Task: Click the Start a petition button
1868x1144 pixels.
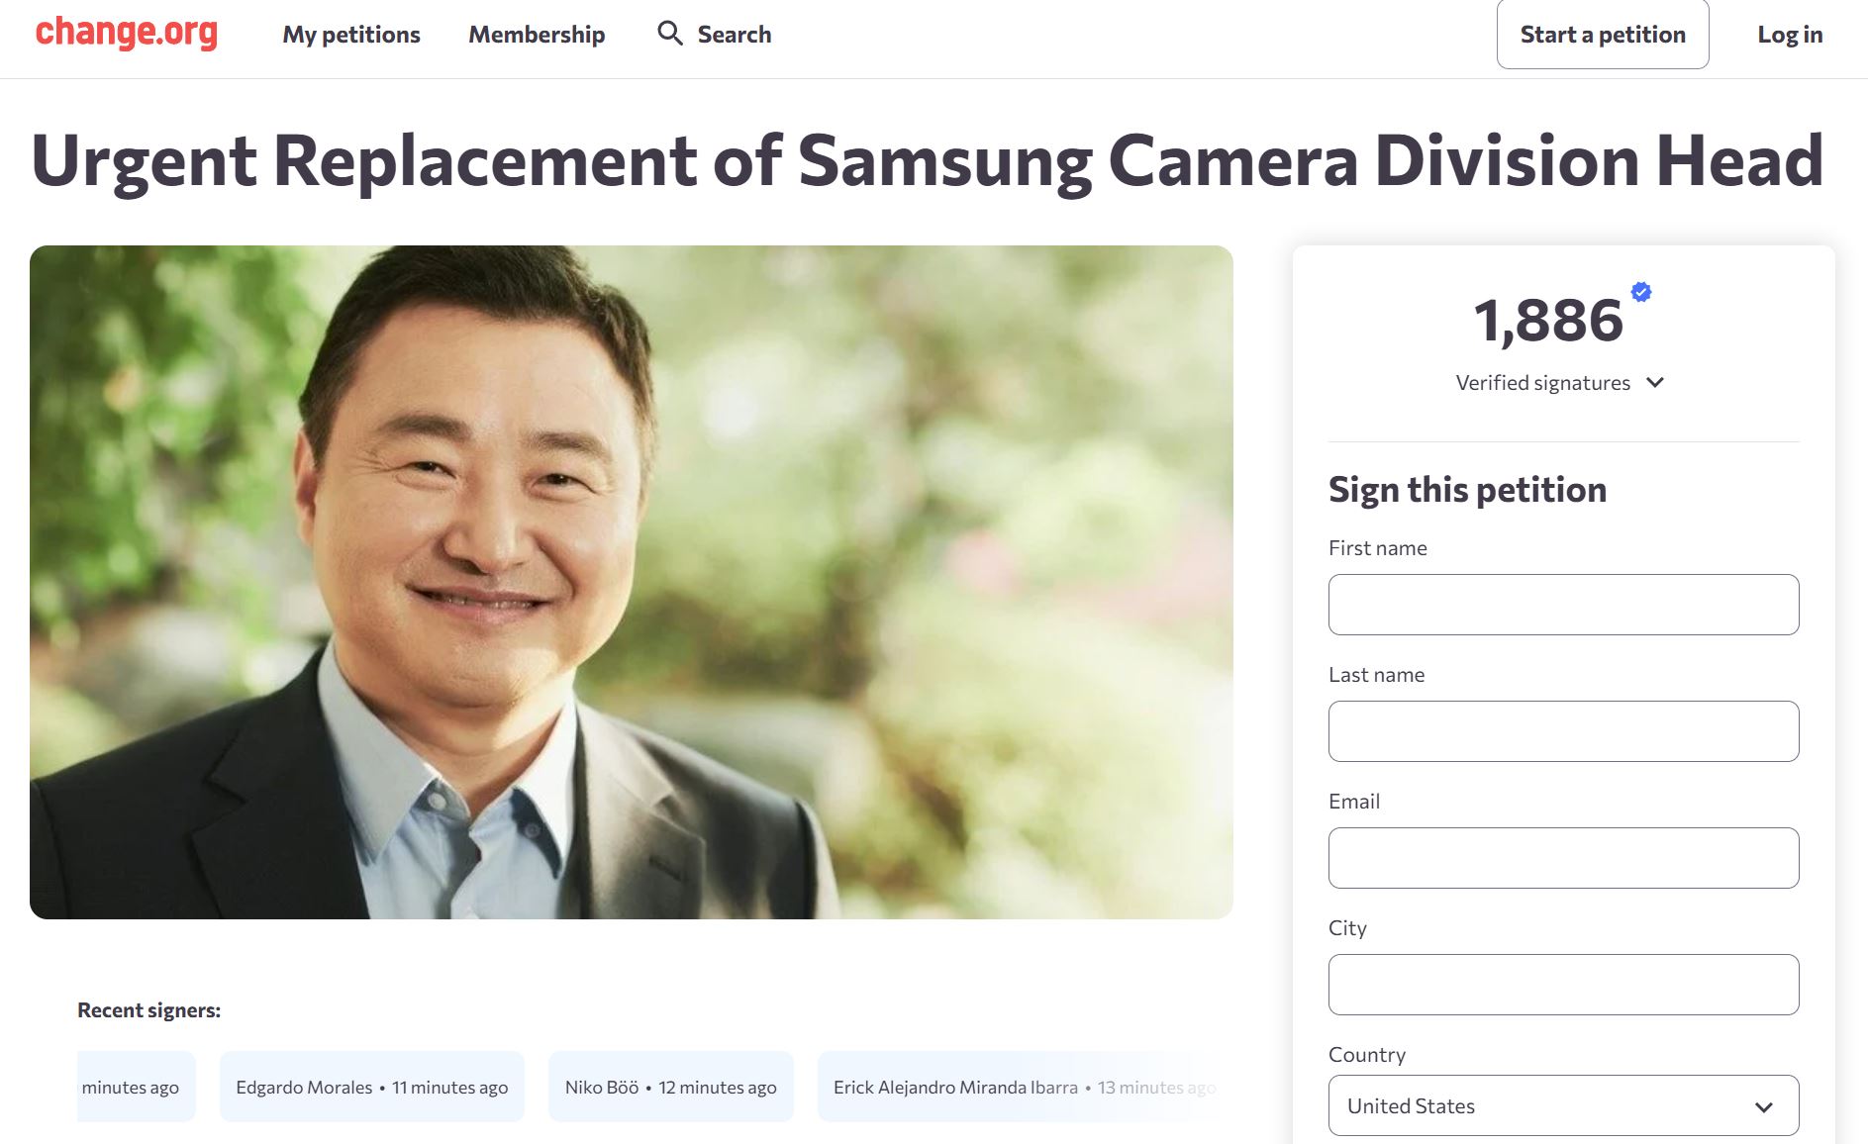Action: [1603, 35]
